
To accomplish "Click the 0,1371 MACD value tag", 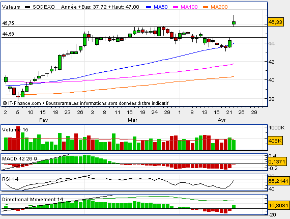I will 277,162.
